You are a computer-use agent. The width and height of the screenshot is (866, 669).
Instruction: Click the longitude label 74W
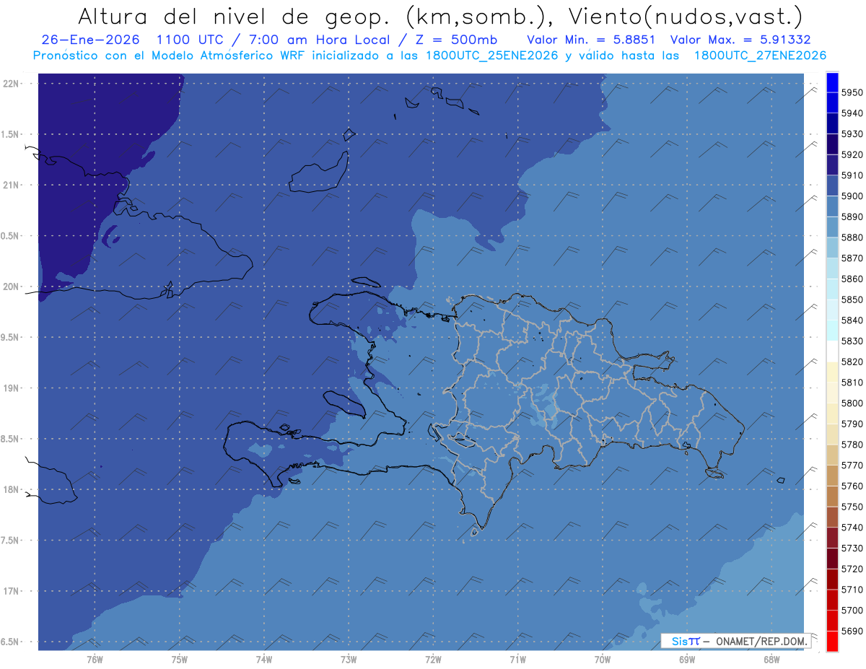point(264,660)
